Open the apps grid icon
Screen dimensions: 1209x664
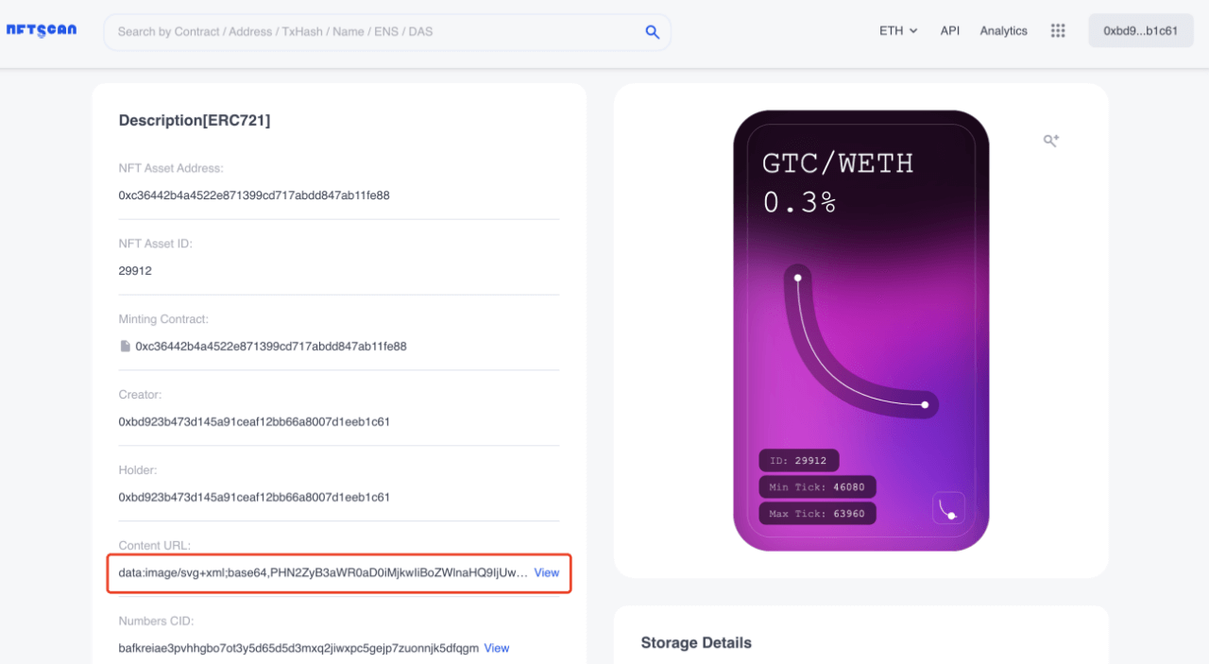click(1058, 30)
